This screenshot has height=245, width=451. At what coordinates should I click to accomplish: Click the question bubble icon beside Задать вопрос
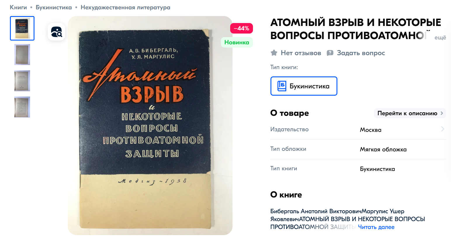tap(330, 53)
